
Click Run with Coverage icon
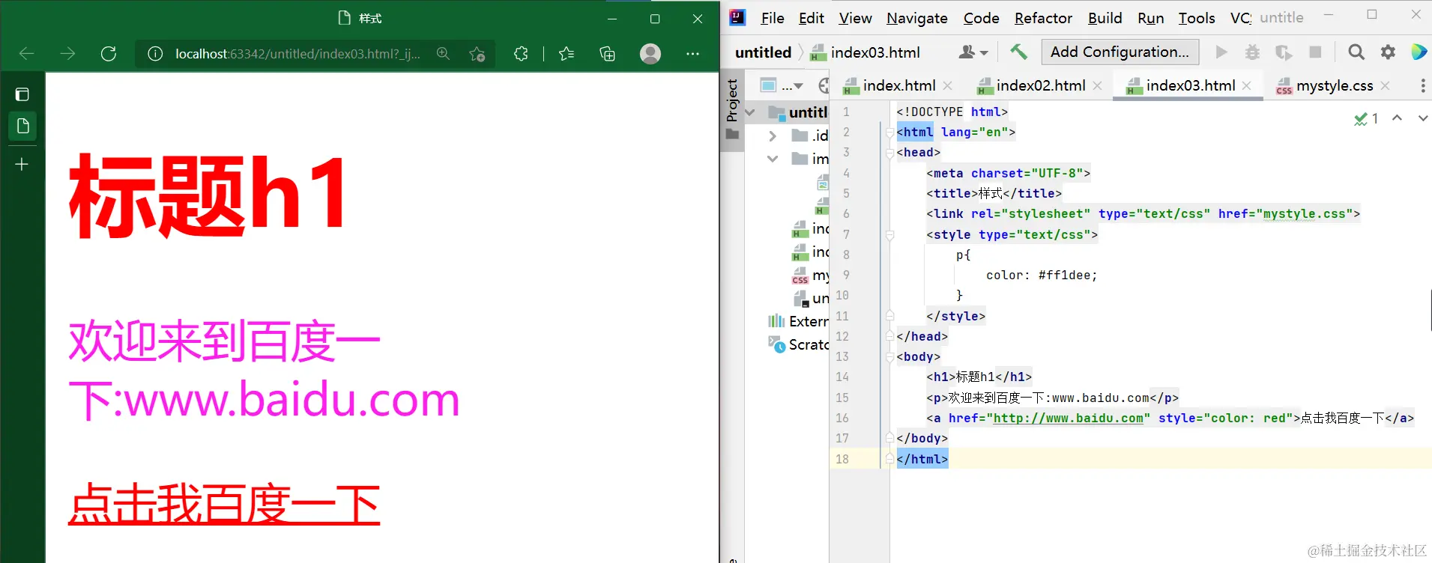[x=1284, y=52]
